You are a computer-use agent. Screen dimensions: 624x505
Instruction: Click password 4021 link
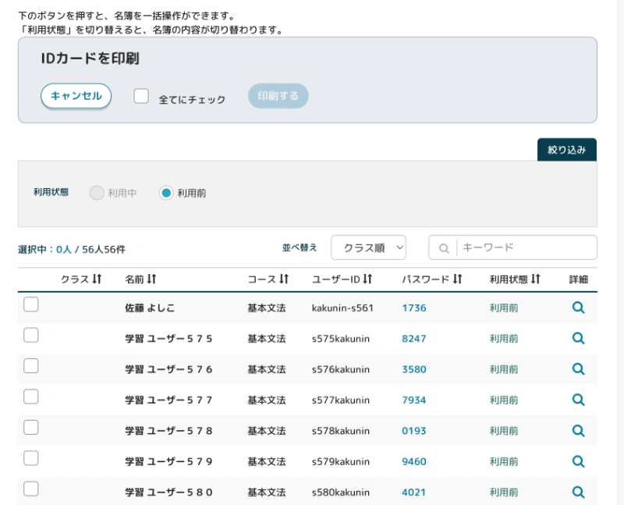(x=414, y=493)
